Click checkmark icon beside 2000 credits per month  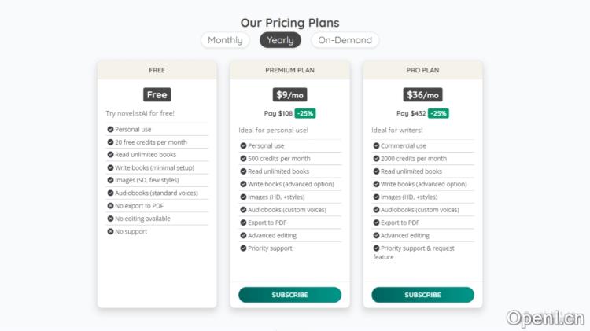(376, 159)
